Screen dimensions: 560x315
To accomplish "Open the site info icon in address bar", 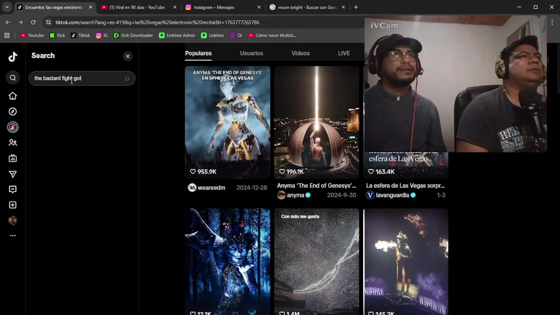I will coord(48,22).
